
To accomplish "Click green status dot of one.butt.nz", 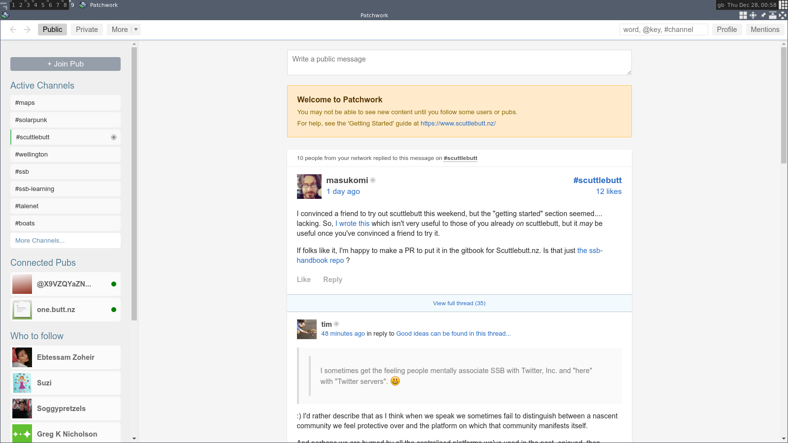I will coord(114,310).
